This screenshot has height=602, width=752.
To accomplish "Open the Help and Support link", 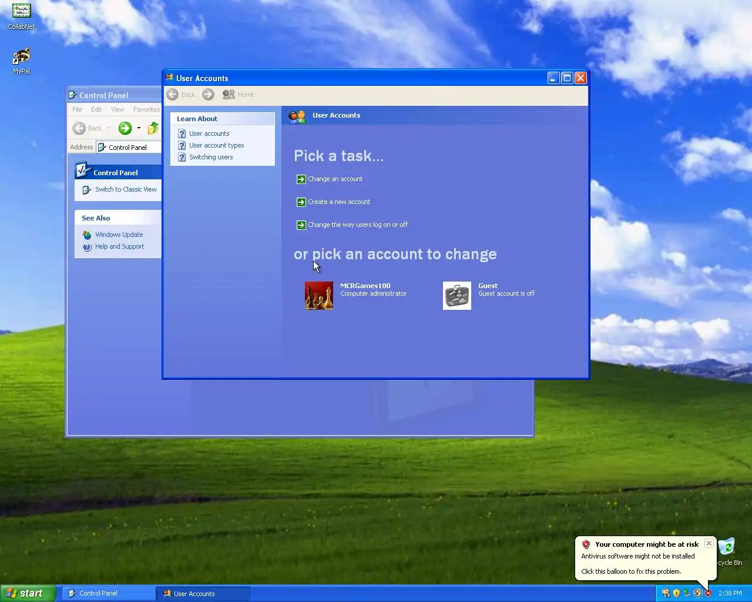I will [x=119, y=246].
